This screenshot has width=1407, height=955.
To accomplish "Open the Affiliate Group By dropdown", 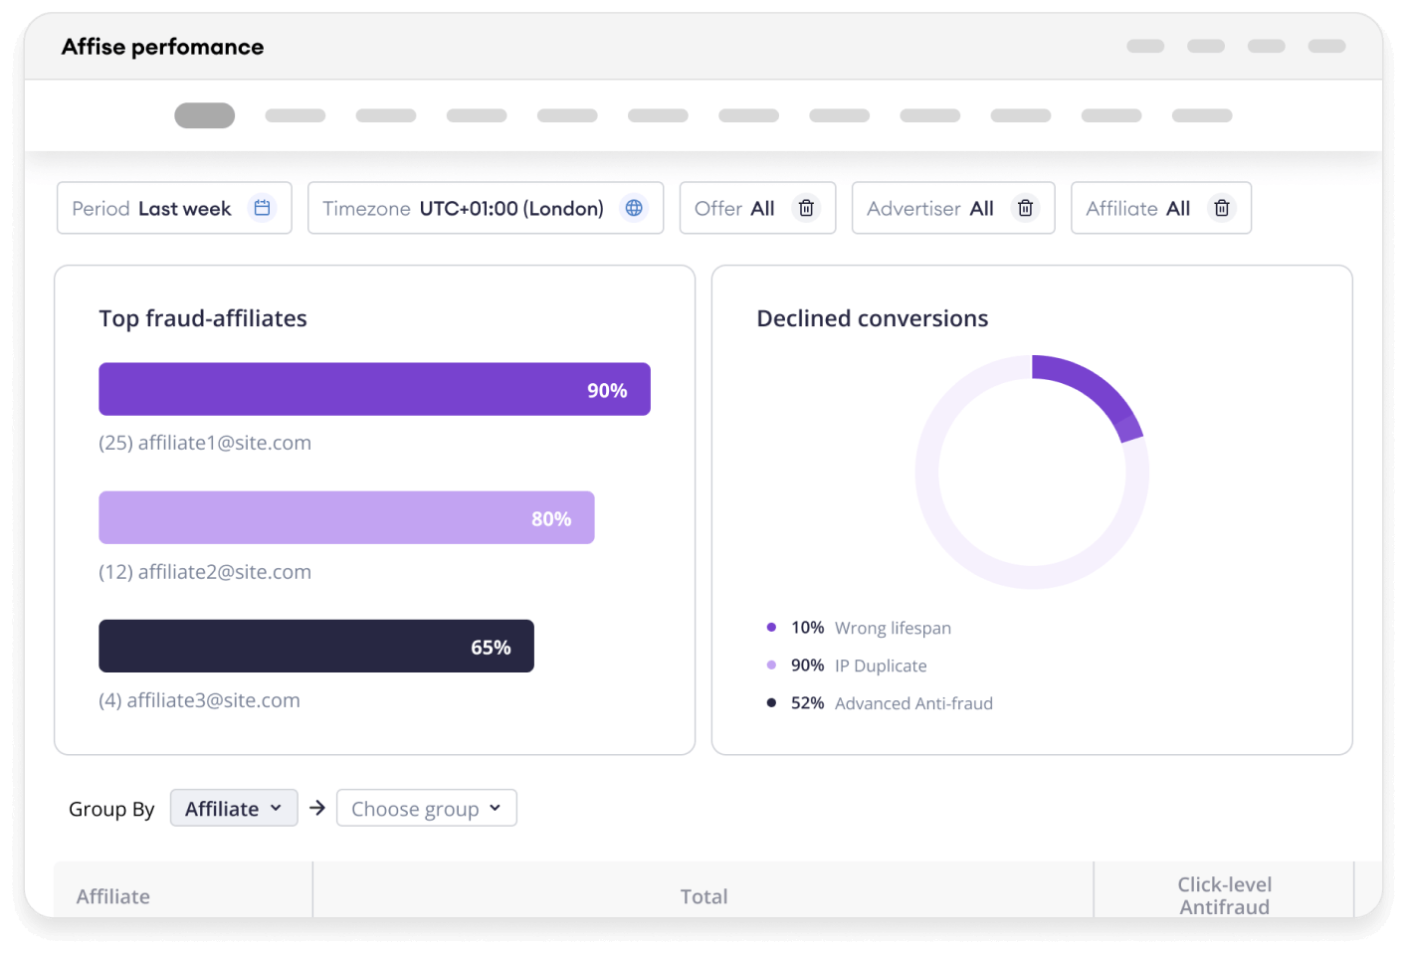I will click(x=234, y=808).
